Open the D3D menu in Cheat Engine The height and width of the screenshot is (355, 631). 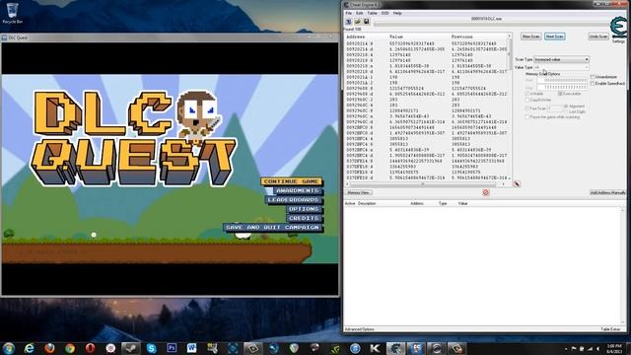click(386, 13)
